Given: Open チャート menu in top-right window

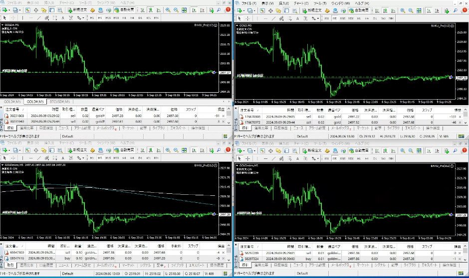Looking at the screenshot, I should click(x=301, y=3).
